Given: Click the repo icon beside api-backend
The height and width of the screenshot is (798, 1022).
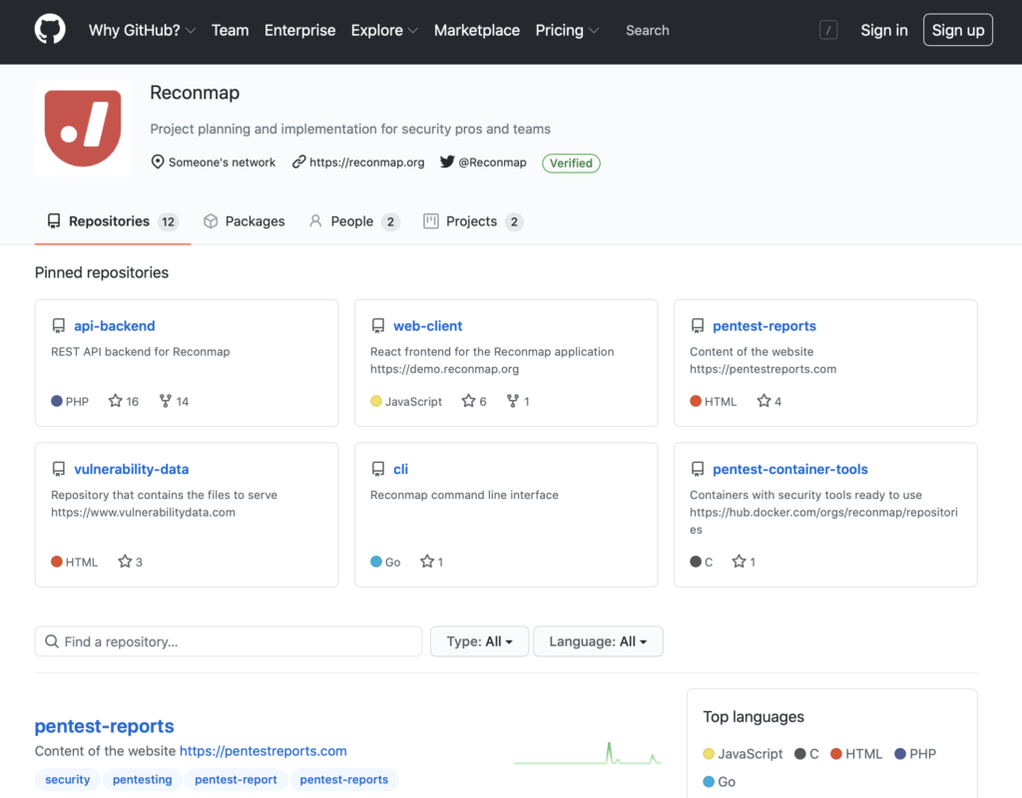Looking at the screenshot, I should click(x=59, y=326).
